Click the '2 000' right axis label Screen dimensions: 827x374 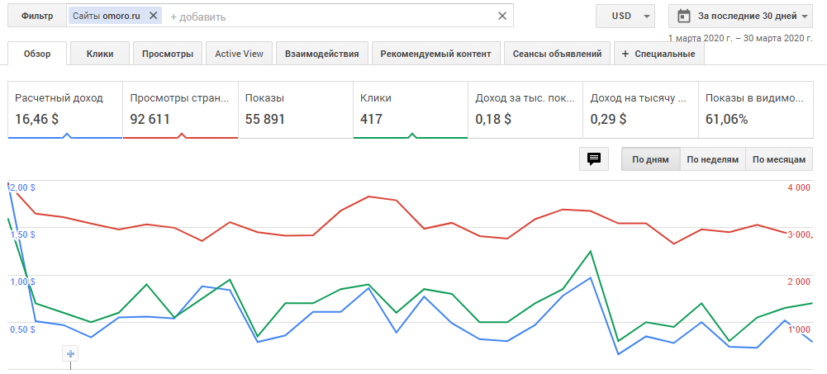(799, 282)
